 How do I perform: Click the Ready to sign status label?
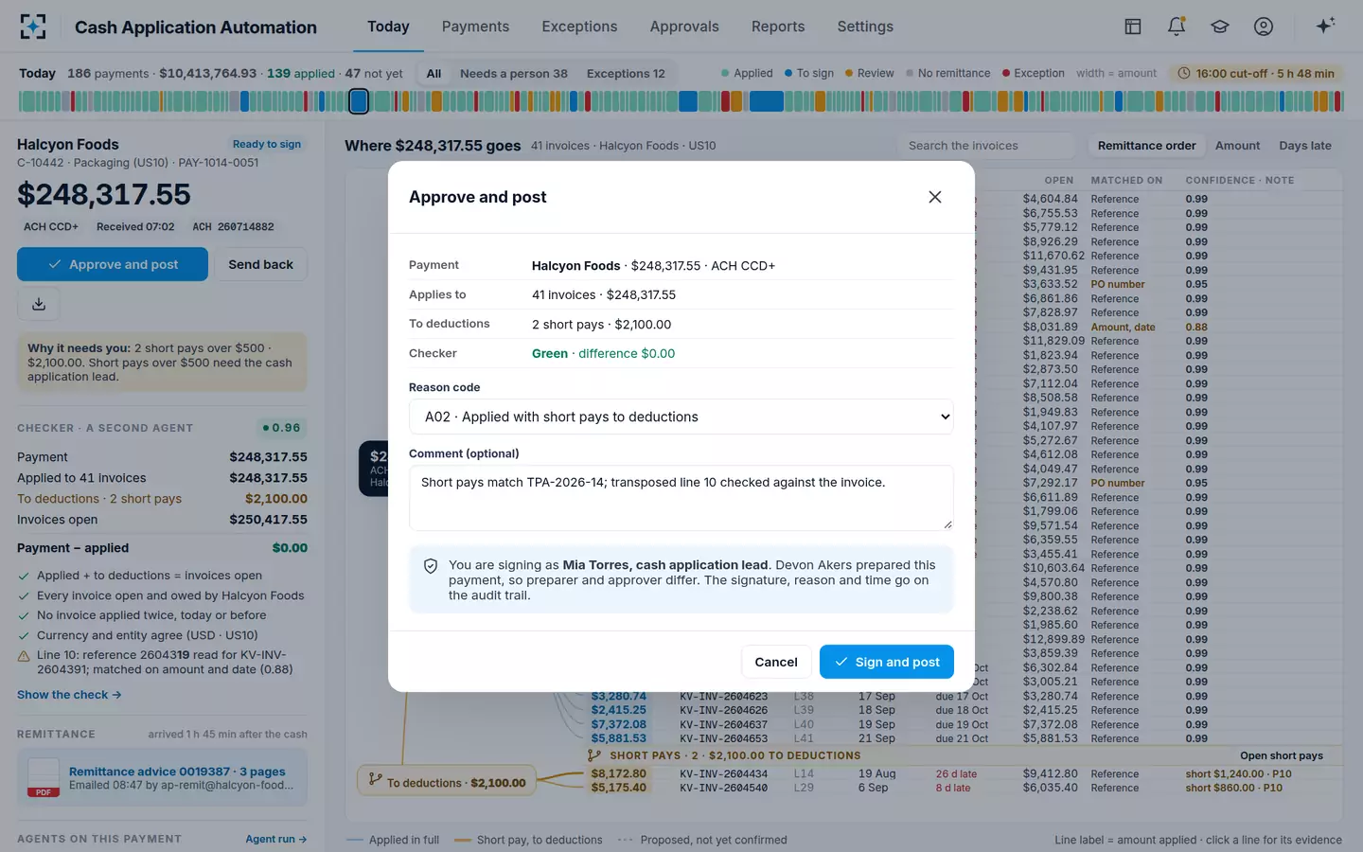pyautogui.click(x=267, y=144)
